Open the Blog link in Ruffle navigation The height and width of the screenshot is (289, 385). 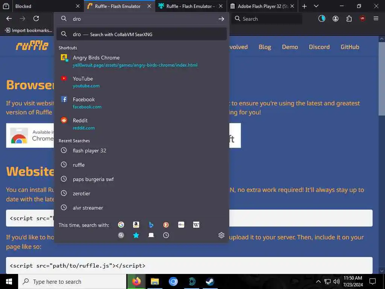point(265,47)
